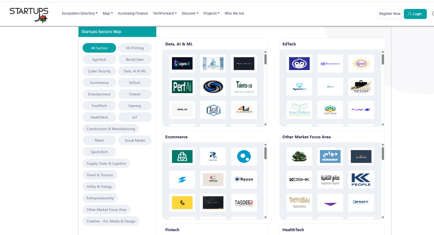The width and height of the screenshot is (434, 235).
Task: Select the green recycling arrows logo
Action: pos(299,156)
